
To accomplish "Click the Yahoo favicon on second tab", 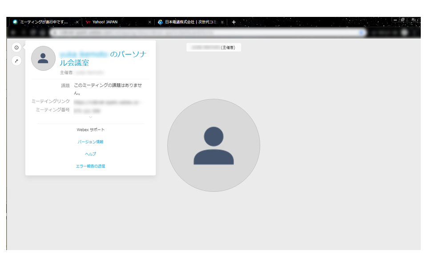I will pyautogui.click(x=88, y=22).
